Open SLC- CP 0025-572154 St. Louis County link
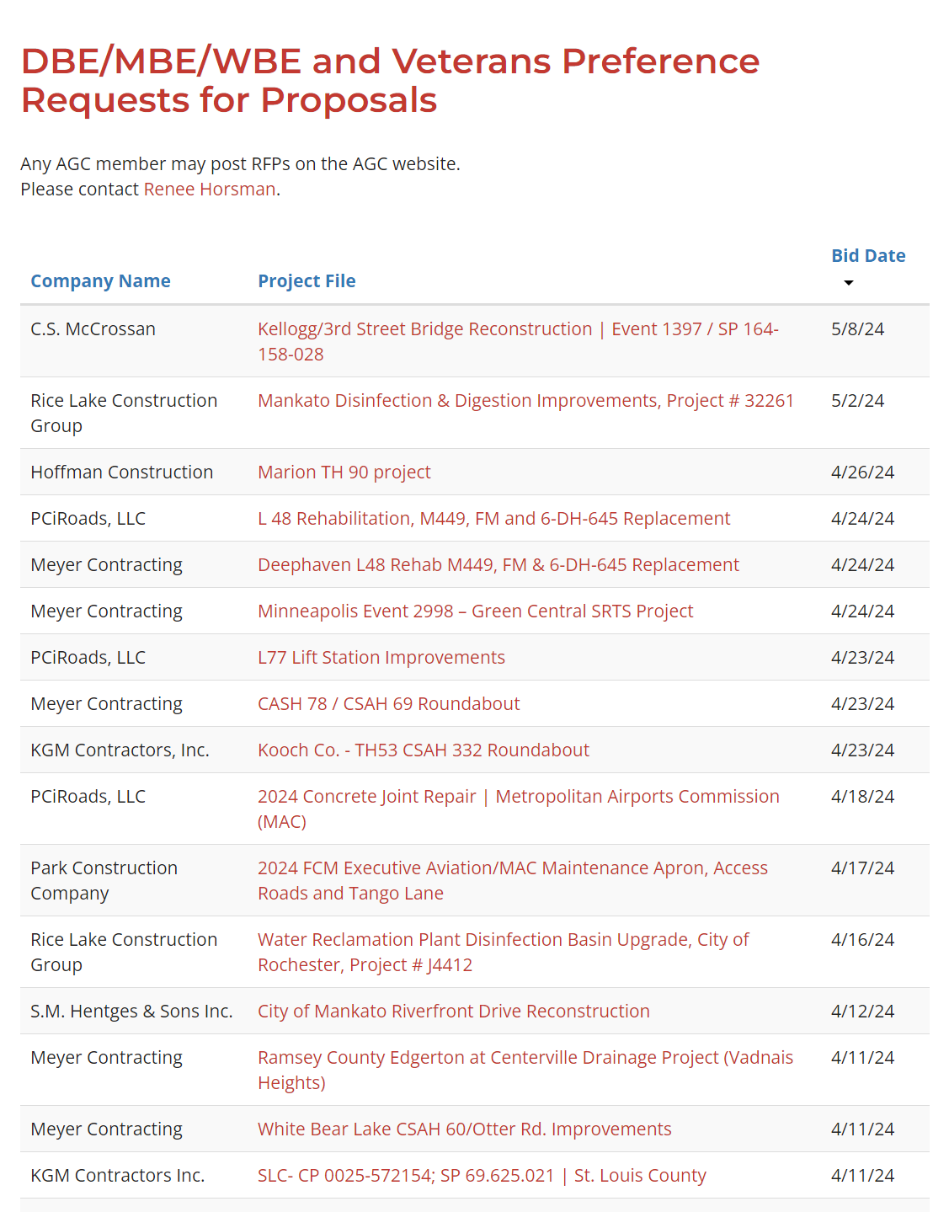The image size is (949, 1212). [482, 1176]
